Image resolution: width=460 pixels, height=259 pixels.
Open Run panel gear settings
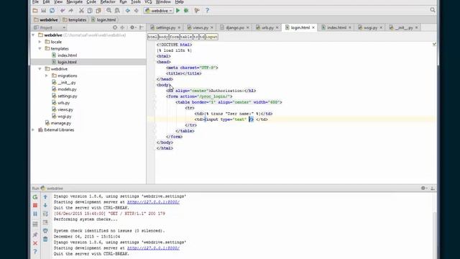[423, 188]
